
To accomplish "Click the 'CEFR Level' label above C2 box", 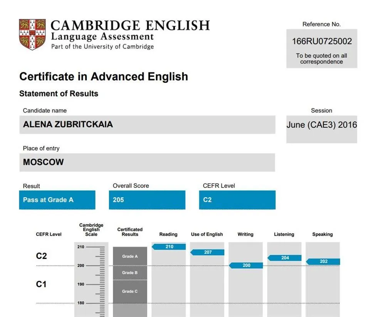I will coord(219,186).
